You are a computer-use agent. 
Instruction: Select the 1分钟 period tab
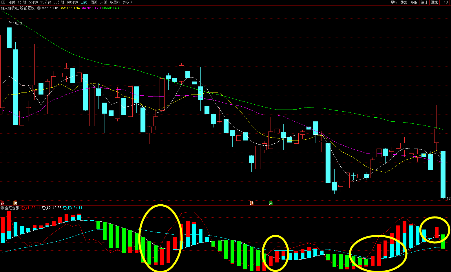[x=22, y=2]
